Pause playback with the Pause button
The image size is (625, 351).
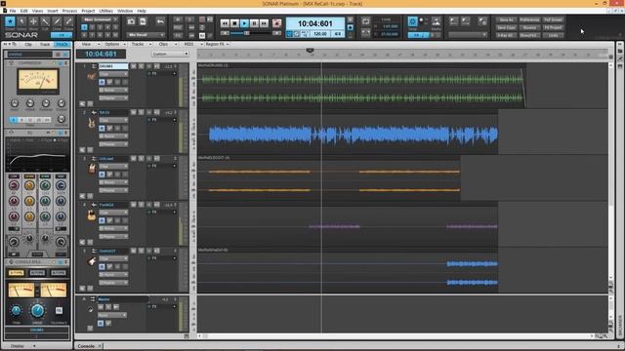coord(254,23)
